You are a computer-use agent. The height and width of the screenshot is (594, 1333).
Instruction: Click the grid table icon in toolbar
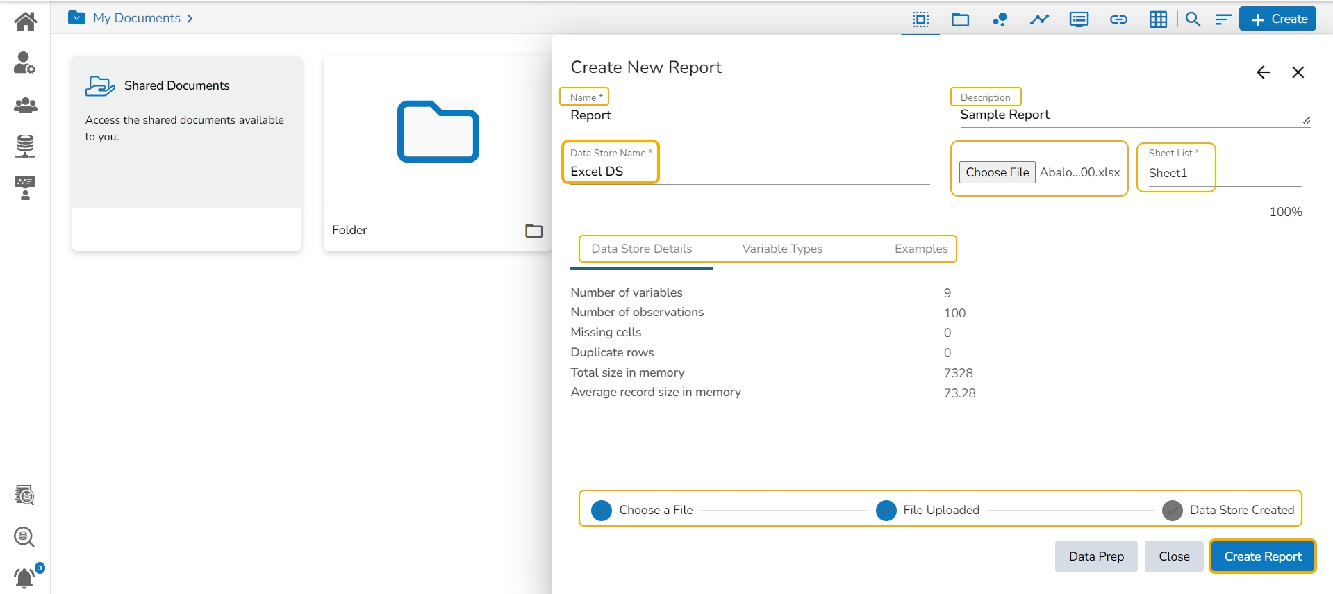[1158, 19]
